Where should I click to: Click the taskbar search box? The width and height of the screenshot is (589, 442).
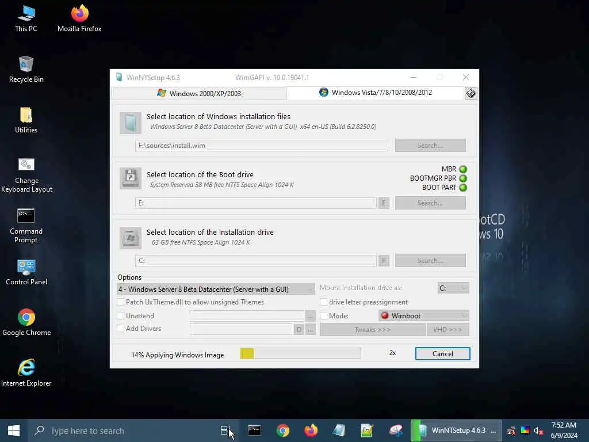(120, 430)
